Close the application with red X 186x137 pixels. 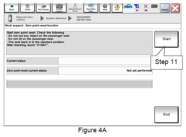[x=175, y=8]
